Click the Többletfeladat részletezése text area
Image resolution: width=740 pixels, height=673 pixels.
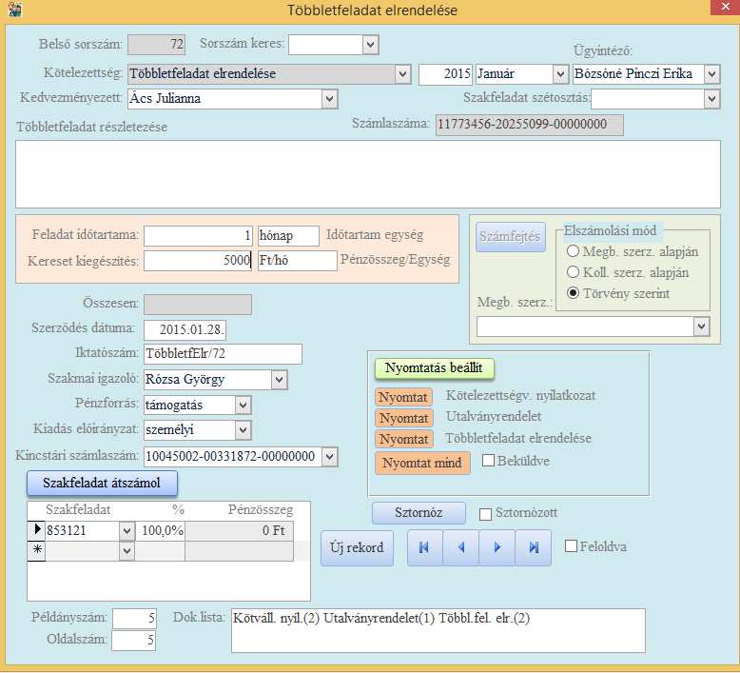(x=368, y=174)
